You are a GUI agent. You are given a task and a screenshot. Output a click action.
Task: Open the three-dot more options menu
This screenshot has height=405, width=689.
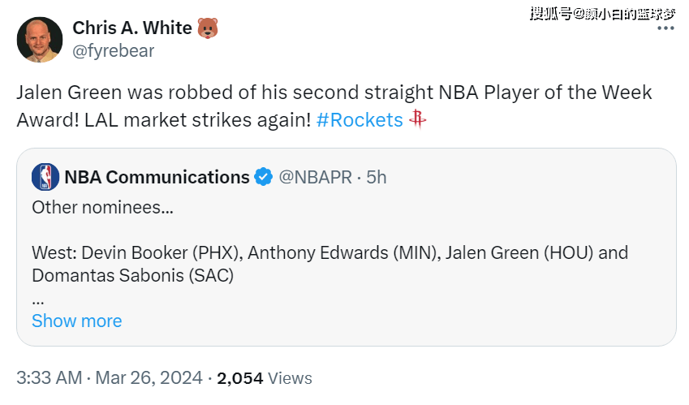[x=665, y=28]
